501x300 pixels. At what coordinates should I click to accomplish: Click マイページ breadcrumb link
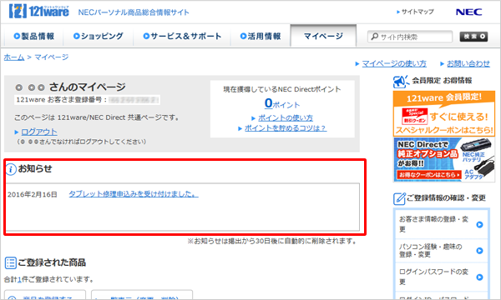click(x=52, y=57)
